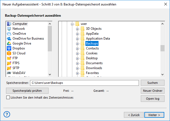Viewport: 170px width, 121px height.
Task: Select the Downloads folder in tree
Action: coord(94,68)
